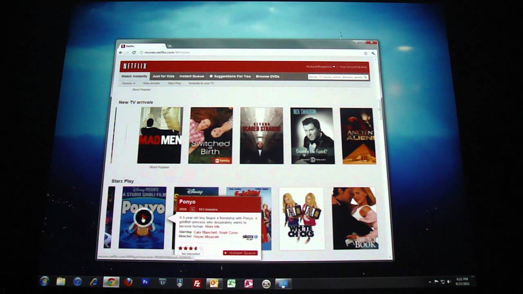
Task: Rate Ponyo five stars on the rating stars
Action: pyautogui.click(x=201, y=248)
